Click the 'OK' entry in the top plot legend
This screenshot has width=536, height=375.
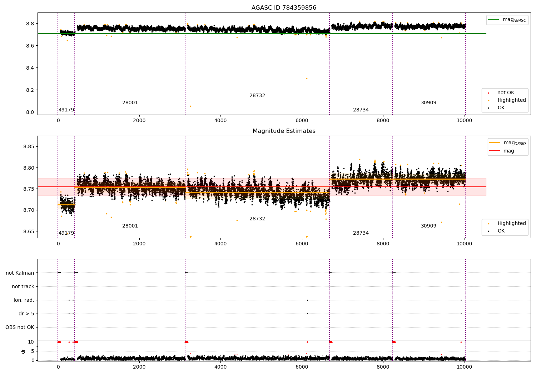497,108
